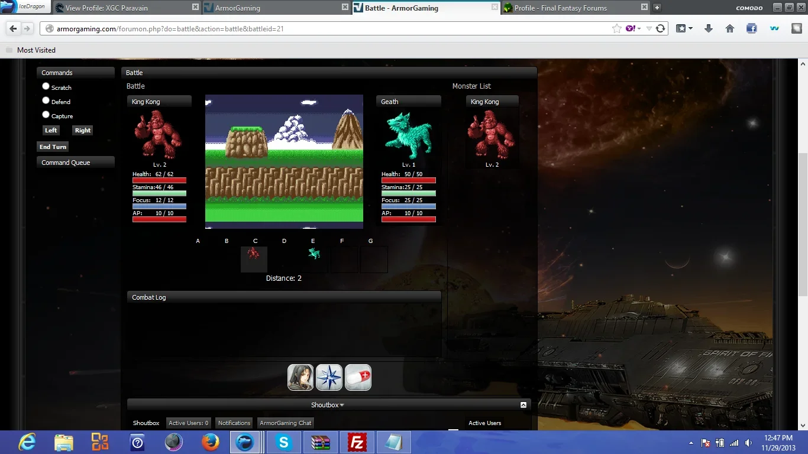Image resolution: width=808 pixels, height=454 pixels.
Task: Click the browser forward arrow
Action: coord(27,28)
